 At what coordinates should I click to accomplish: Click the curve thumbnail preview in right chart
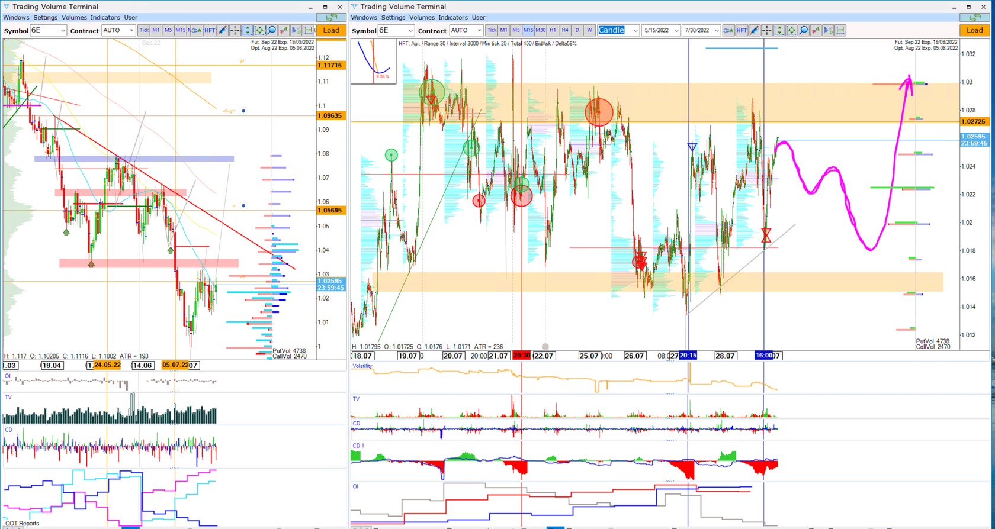pos(374,62)
